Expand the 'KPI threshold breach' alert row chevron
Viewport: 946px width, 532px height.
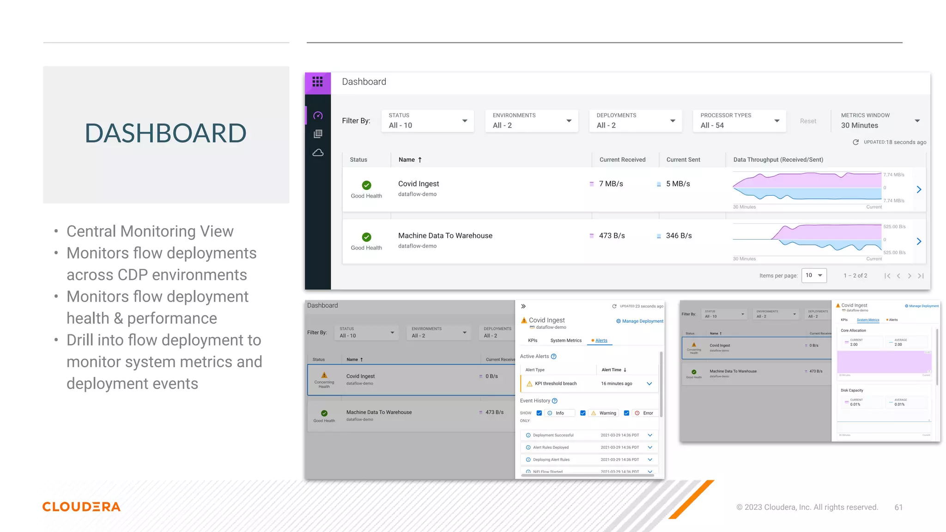(649, 384)
